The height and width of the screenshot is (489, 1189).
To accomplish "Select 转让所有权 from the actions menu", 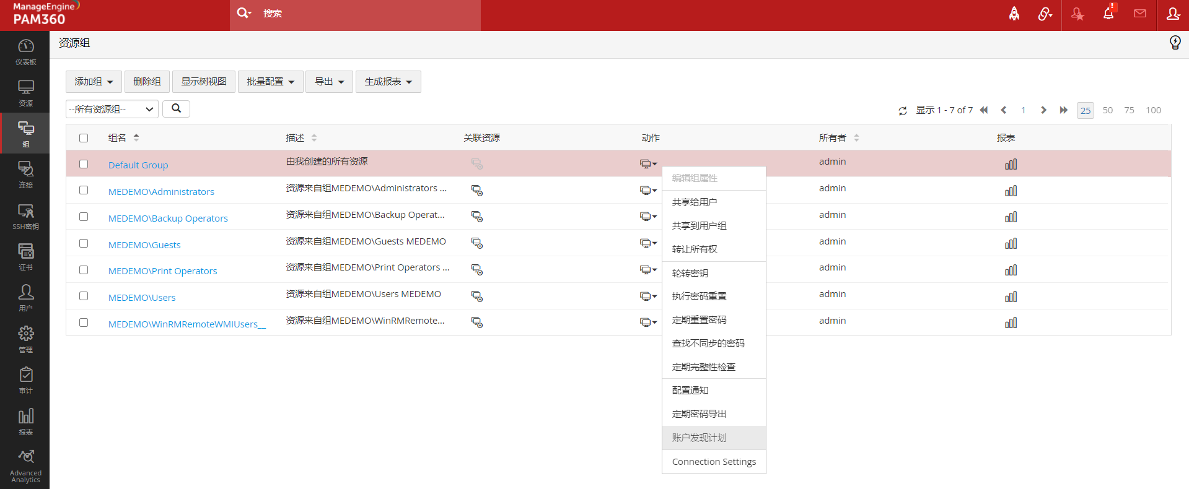I will [695, 249].
